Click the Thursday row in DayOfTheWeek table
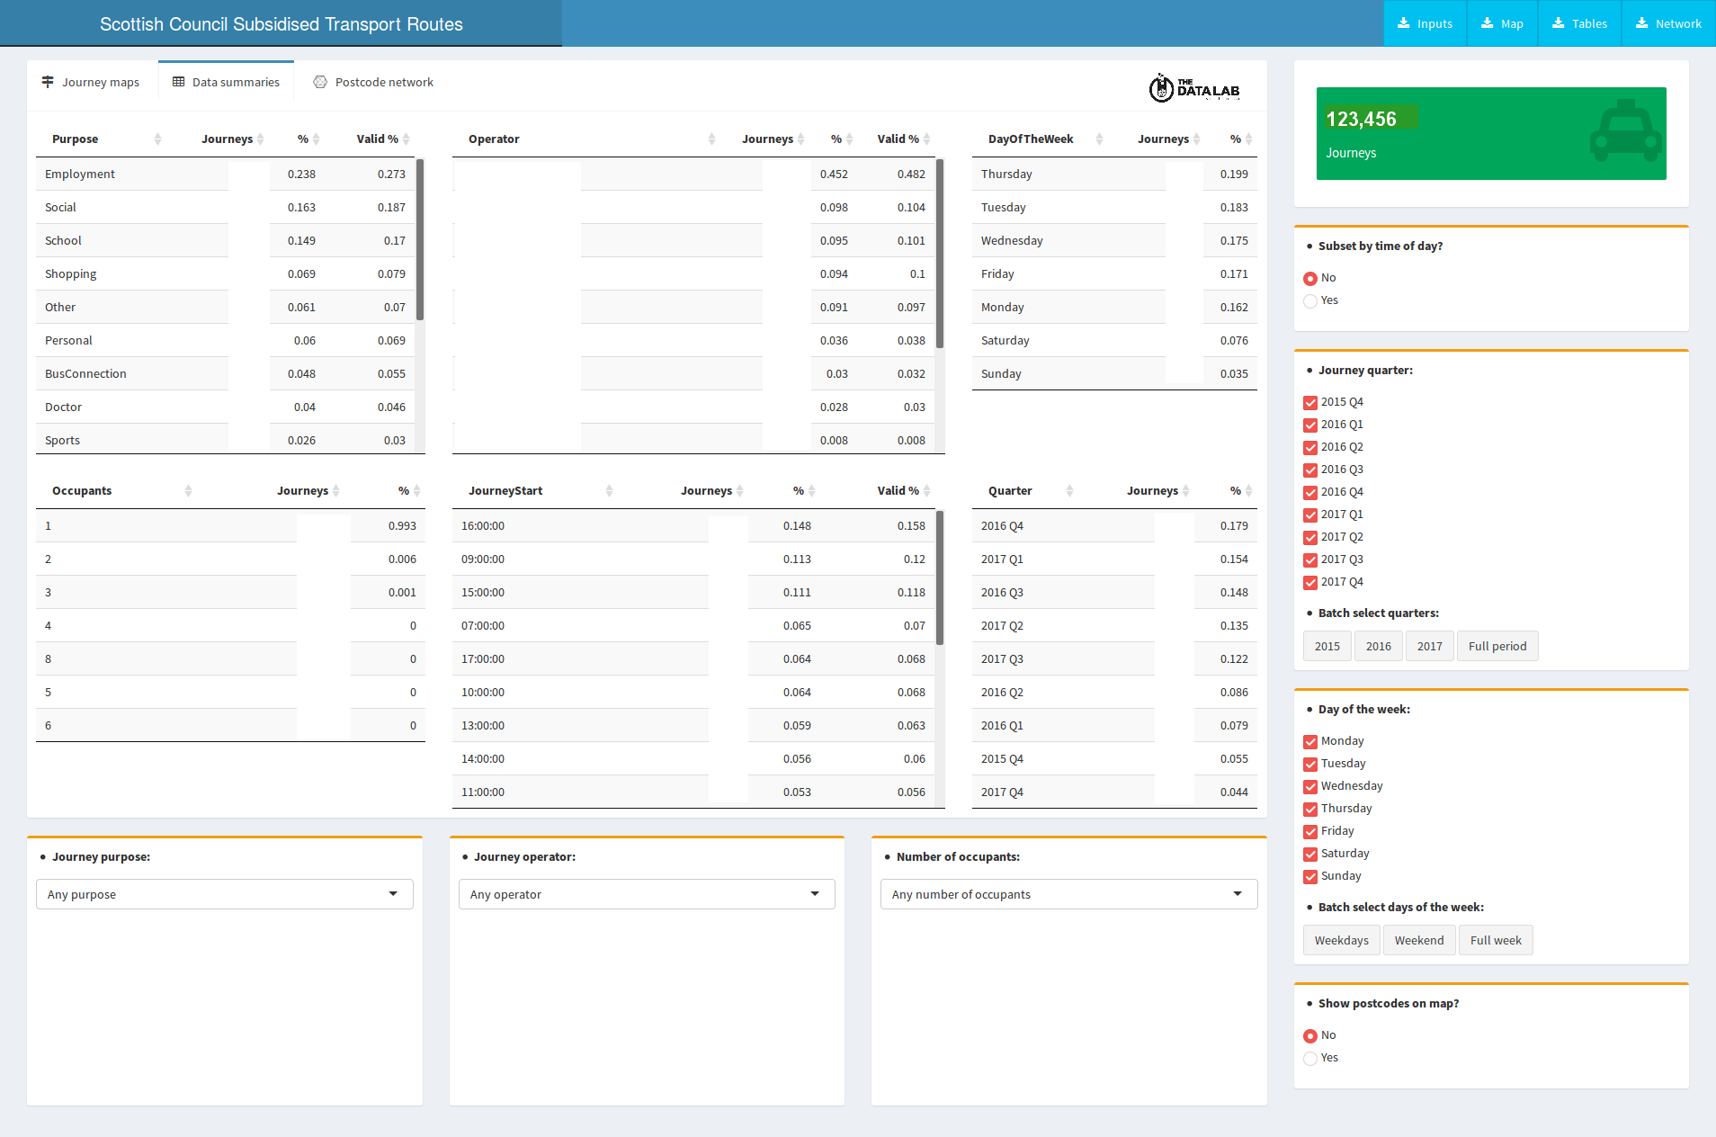 coord(1114,174)
